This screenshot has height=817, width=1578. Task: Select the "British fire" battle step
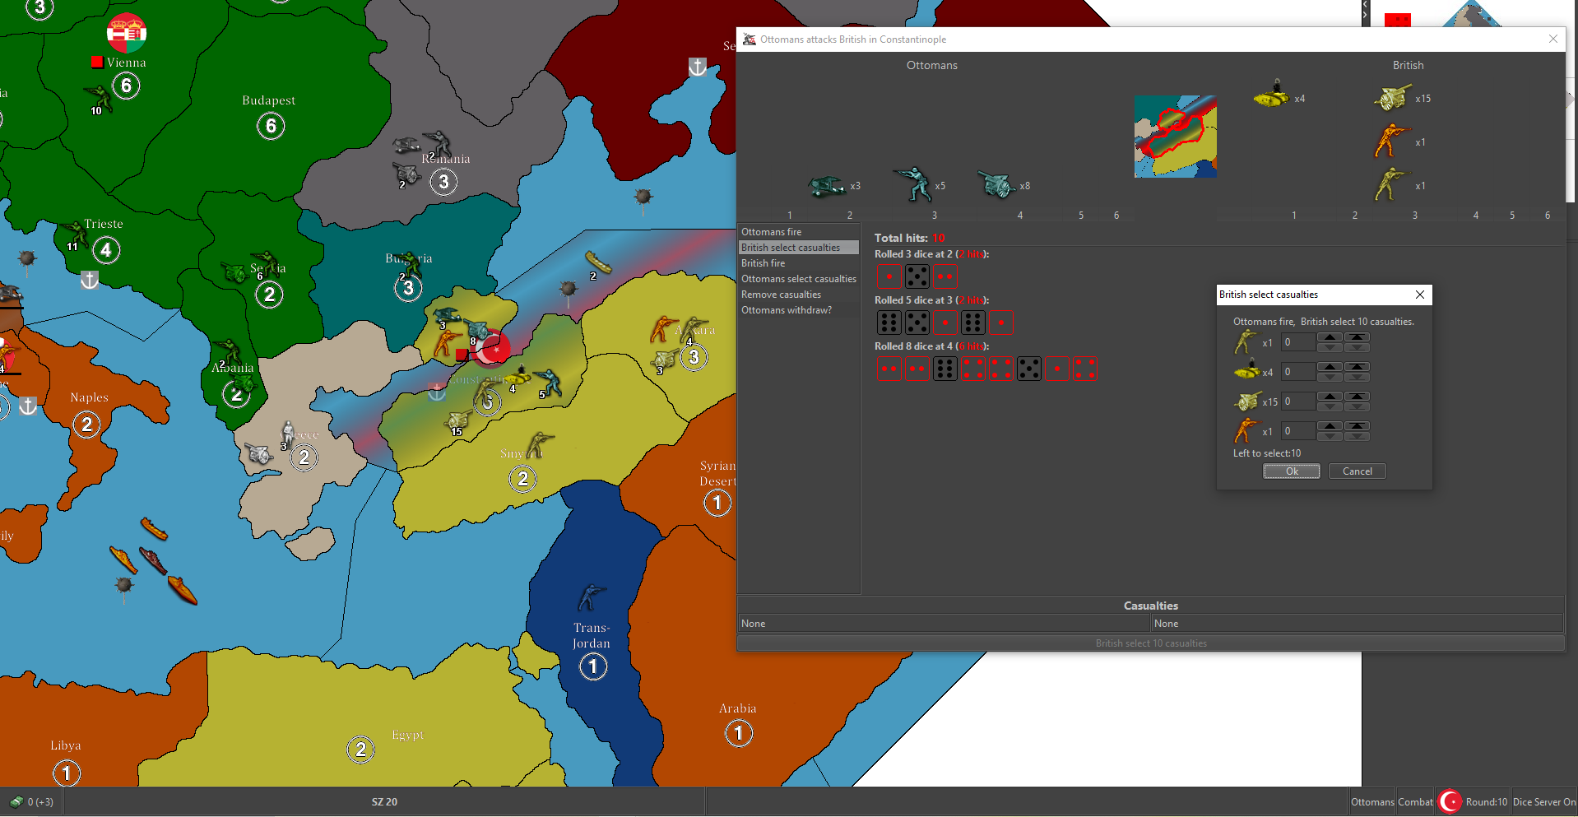click(763, 263)
